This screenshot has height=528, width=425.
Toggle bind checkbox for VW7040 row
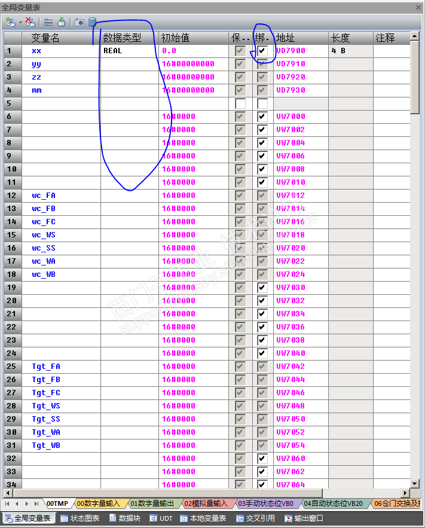coord(262,353)
